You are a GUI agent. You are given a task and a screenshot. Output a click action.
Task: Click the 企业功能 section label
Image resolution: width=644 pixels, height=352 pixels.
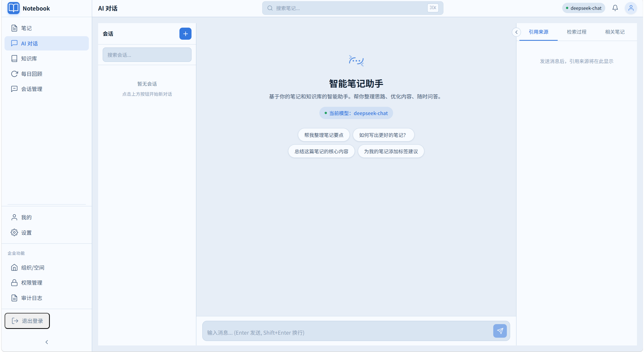click(x=16, y=253)
